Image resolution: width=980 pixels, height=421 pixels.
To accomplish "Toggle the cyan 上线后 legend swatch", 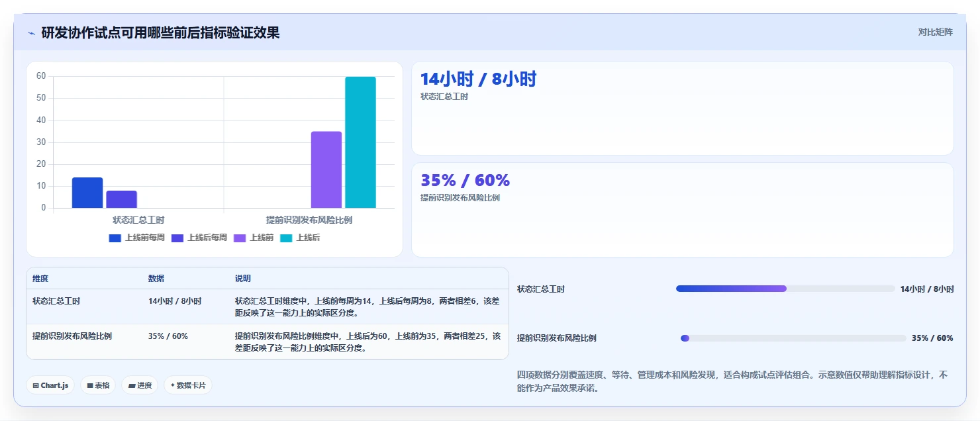I will (286, 238).
